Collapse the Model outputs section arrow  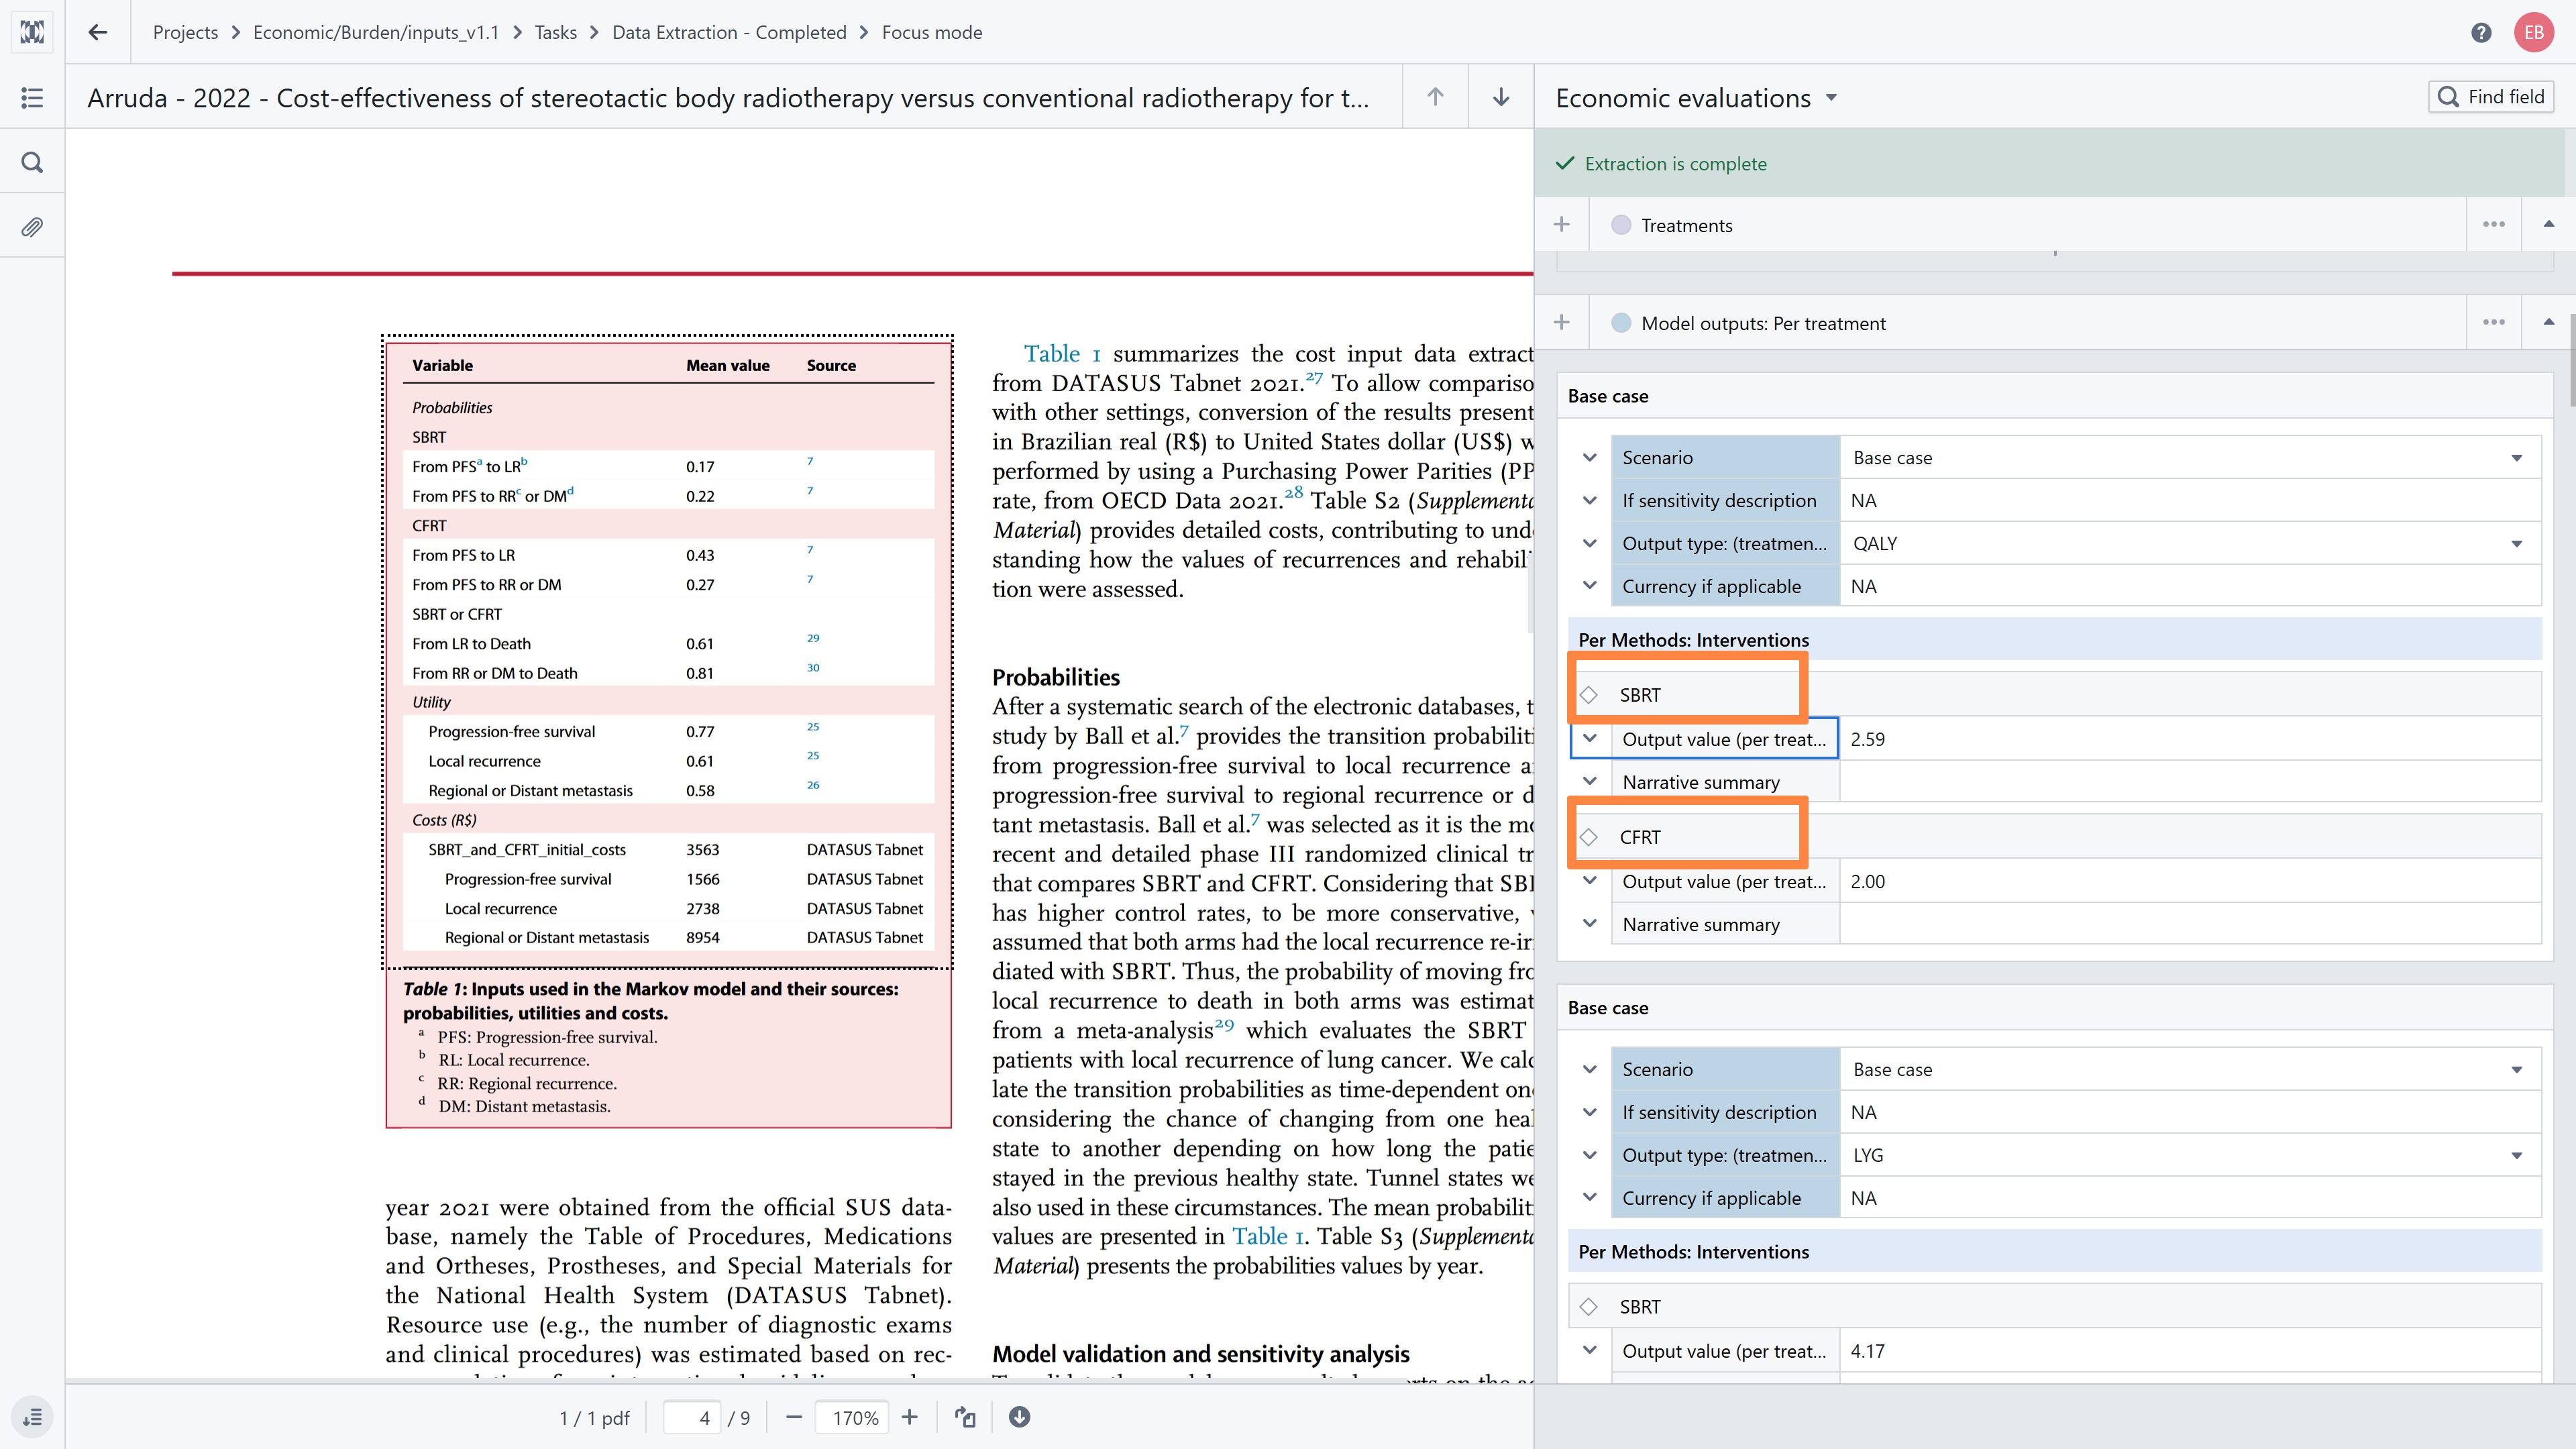coord(2548,323)
